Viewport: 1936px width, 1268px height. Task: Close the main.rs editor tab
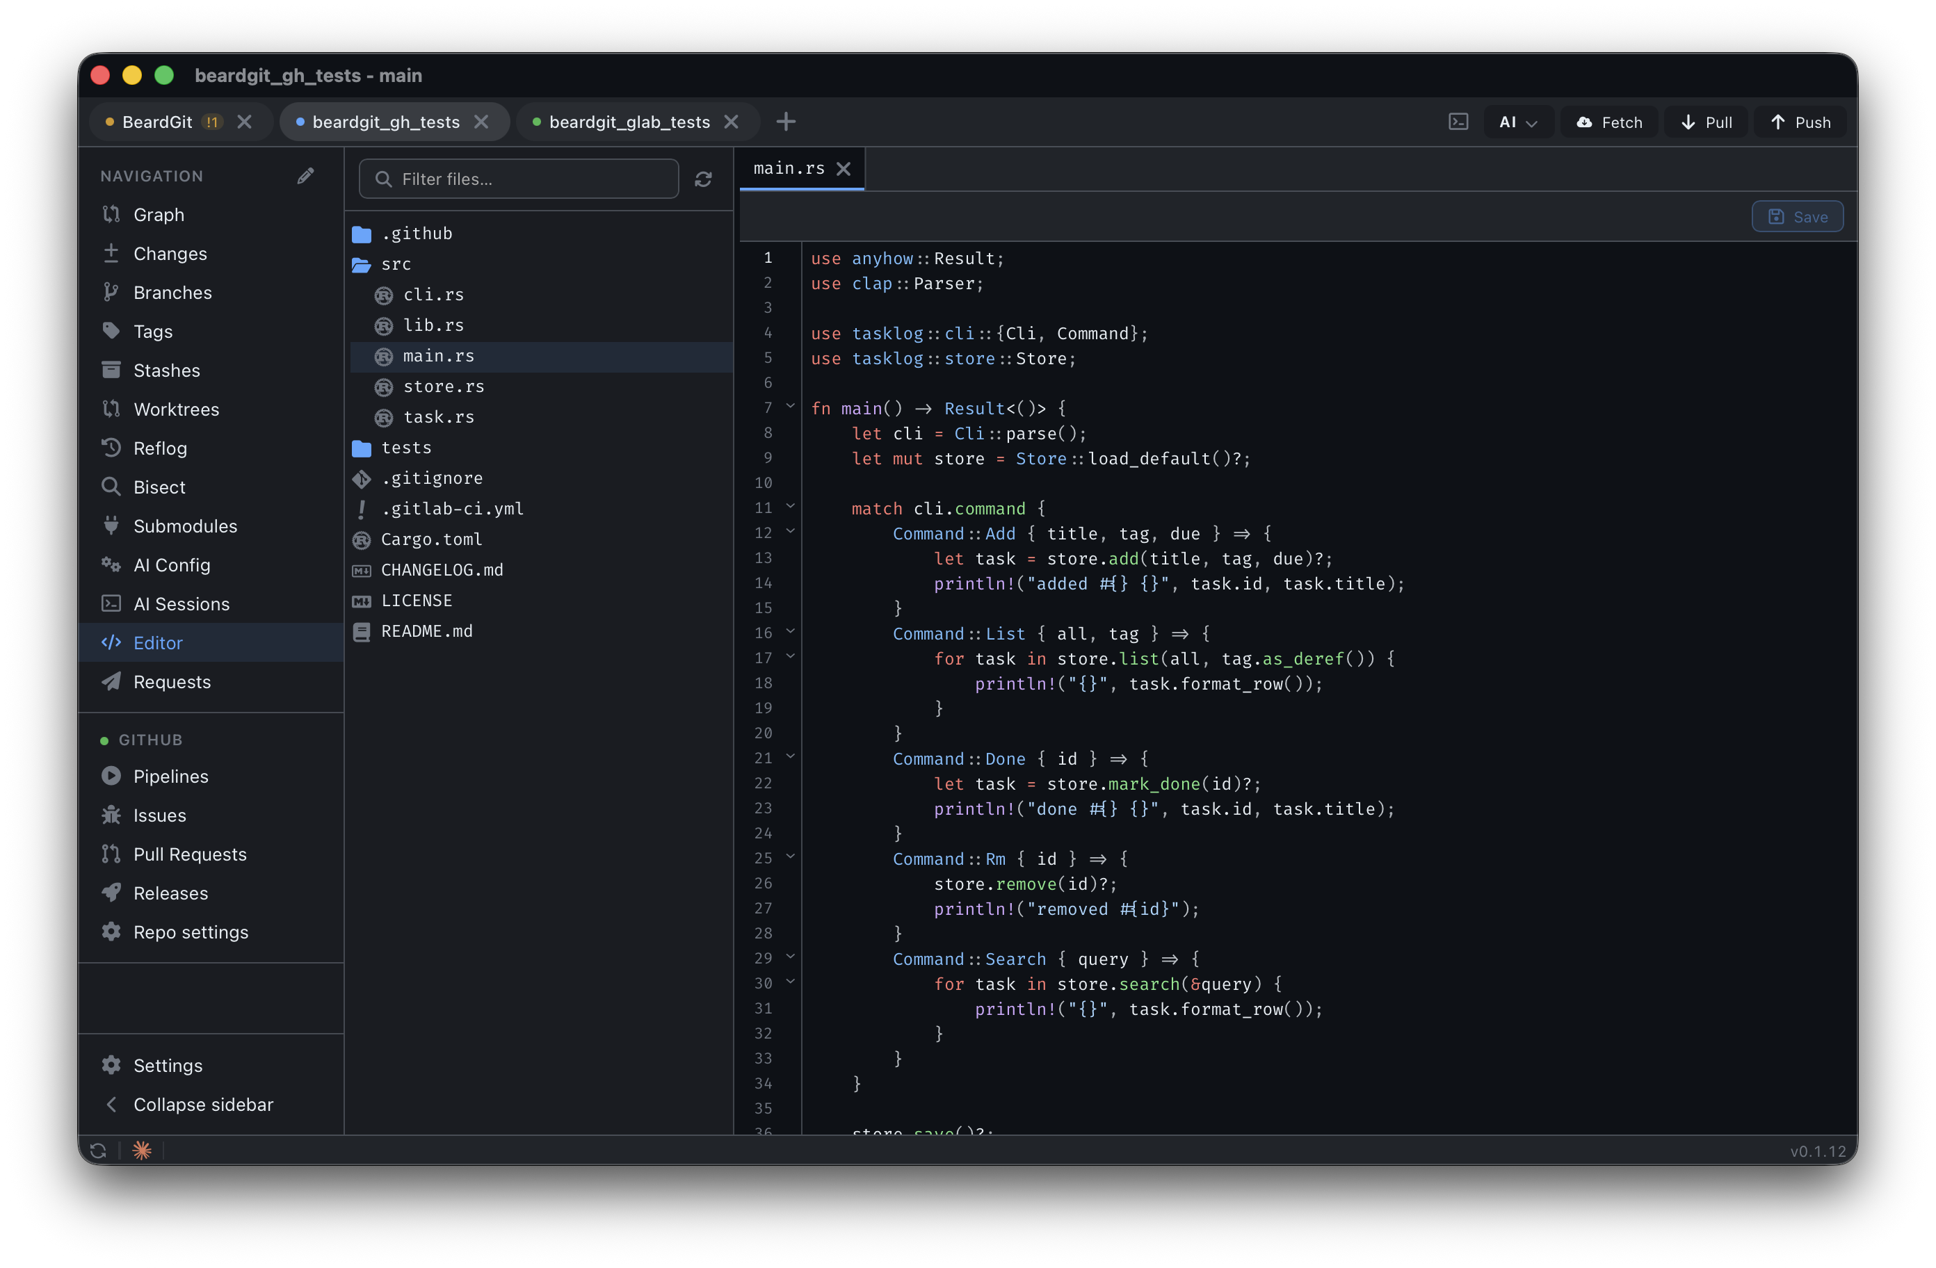(844, 168)
